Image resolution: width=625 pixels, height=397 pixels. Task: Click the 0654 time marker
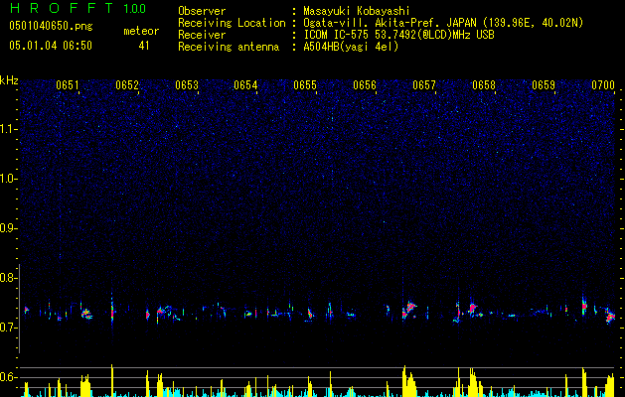pyautogui.click(x=245, y=85)
